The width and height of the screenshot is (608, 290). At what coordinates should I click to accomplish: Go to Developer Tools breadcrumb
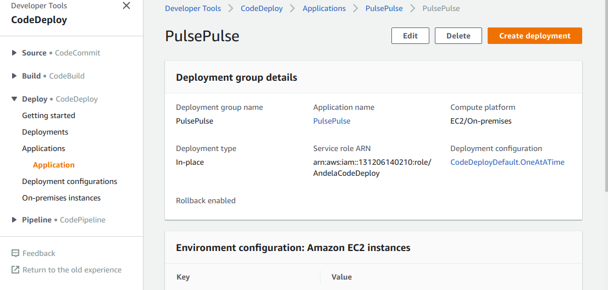point(193,8)
